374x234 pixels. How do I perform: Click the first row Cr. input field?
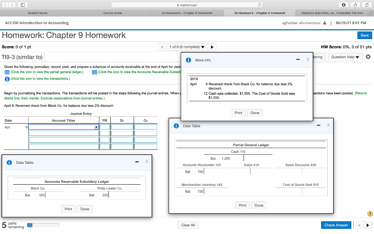(145, 127)
